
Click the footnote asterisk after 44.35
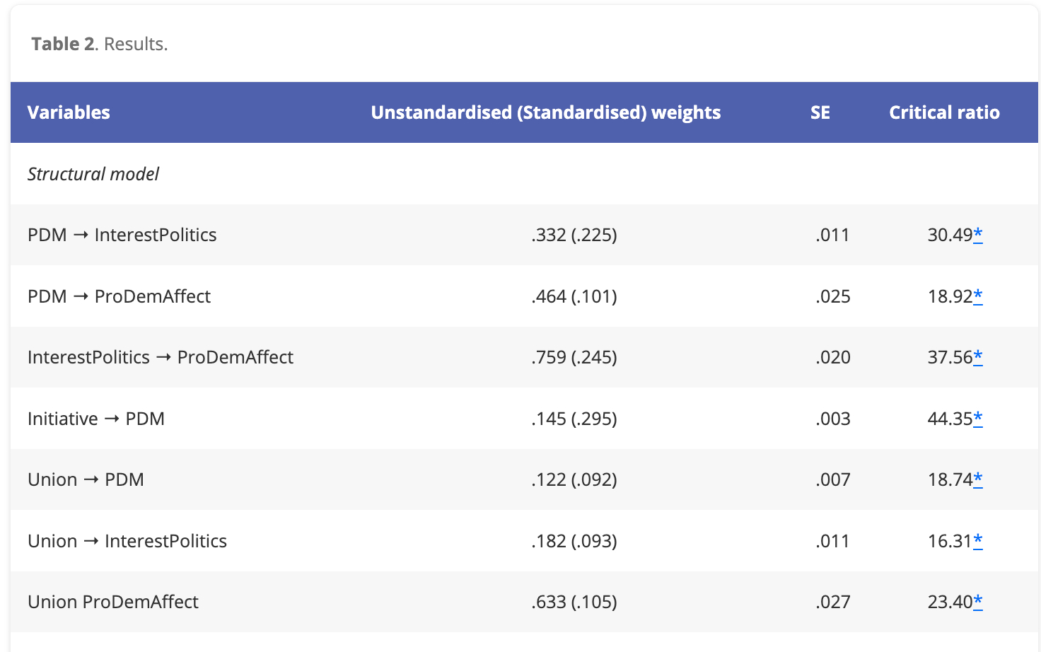[x=977, y=419]
